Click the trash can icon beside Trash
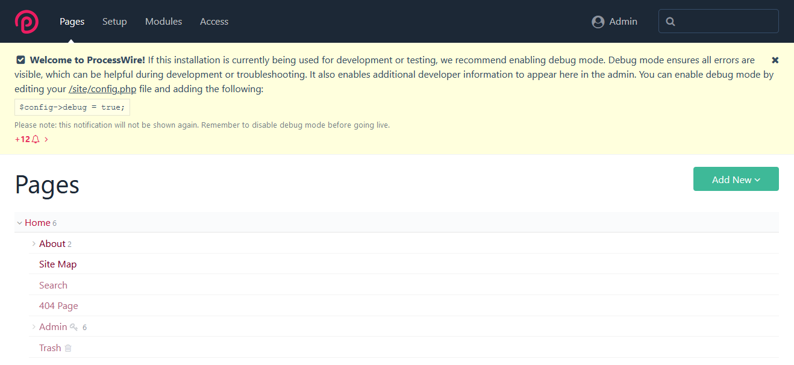Screen dimensions: 794x365 tap(68, 348)
